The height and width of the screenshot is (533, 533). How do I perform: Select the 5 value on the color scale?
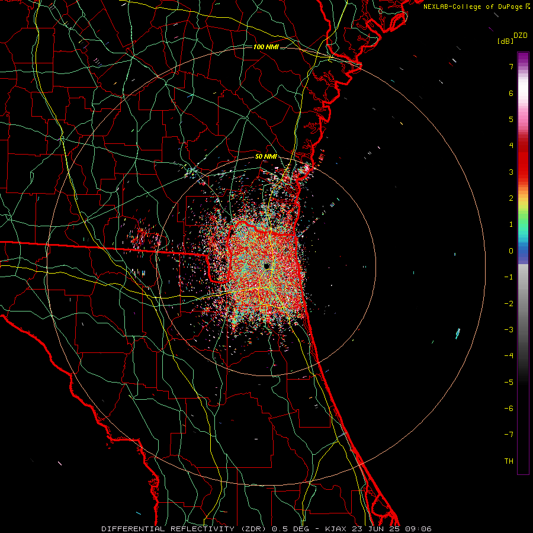point(511,119)
